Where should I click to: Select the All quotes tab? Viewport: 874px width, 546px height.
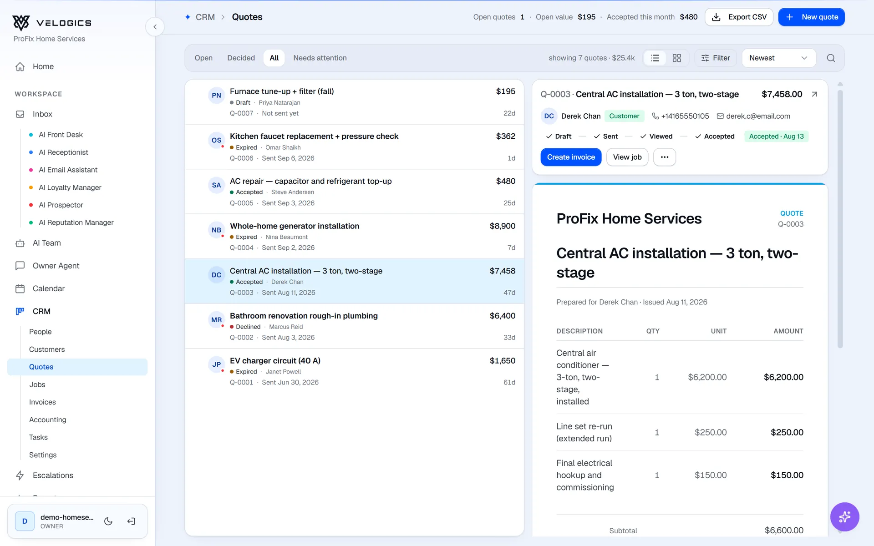point(274,58)
